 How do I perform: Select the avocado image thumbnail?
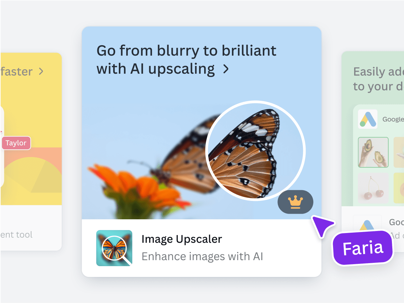coord(373,152)
